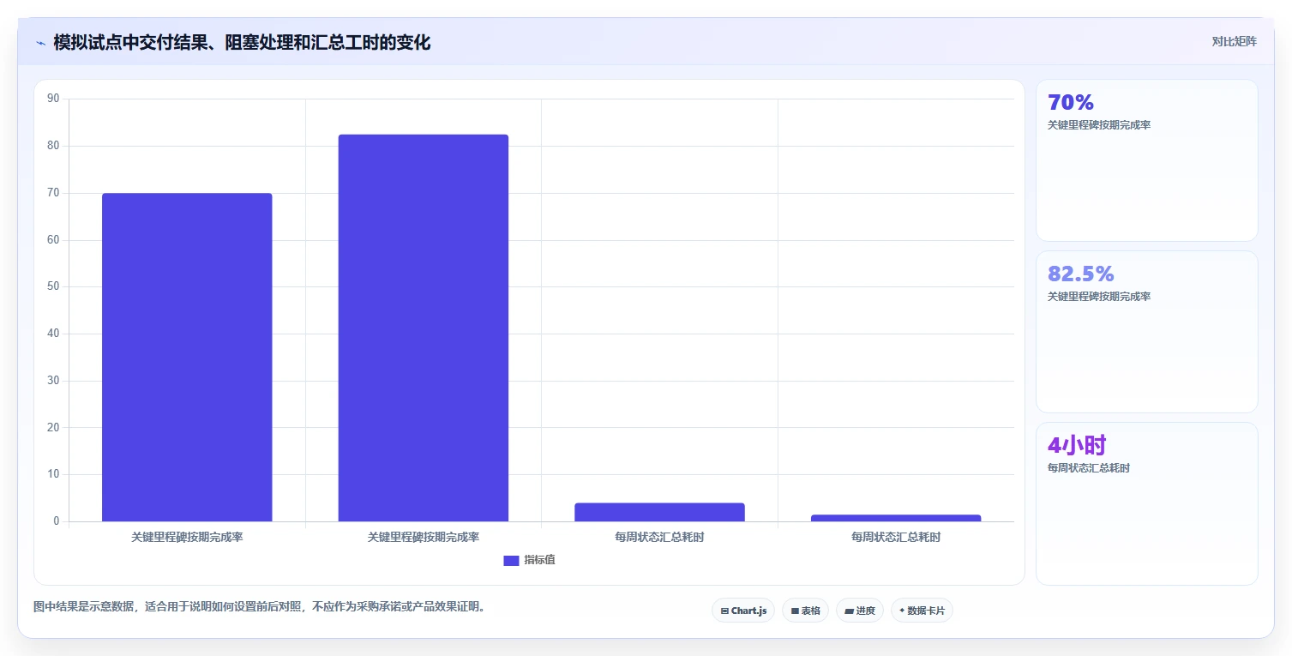Select the 进度 chip
Viewport: 1292px width, 656px height.
point(860,611)
